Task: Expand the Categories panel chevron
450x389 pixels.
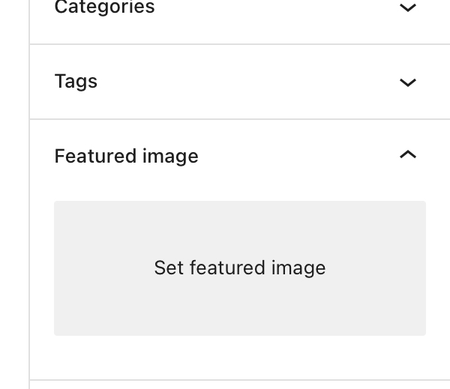Action: point(407,8)
